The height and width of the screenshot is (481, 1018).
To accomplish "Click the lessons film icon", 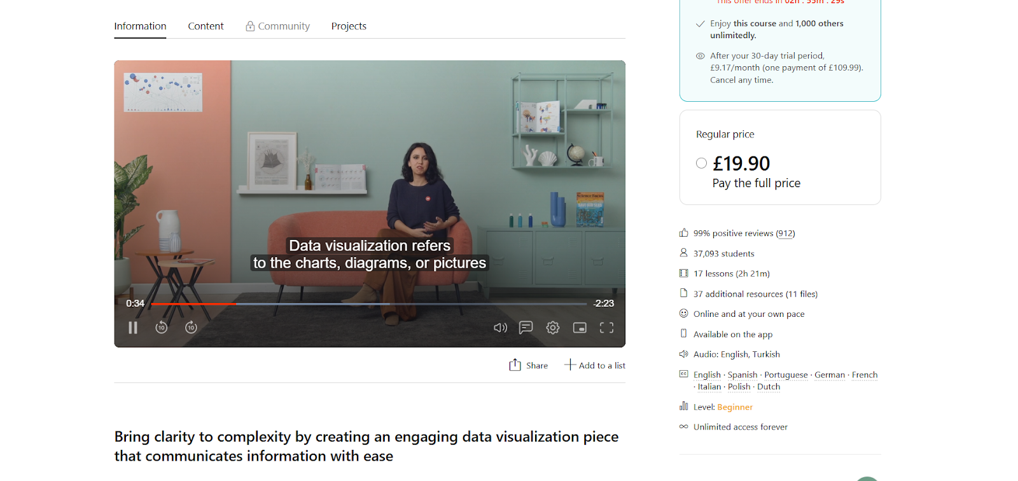I will pyautogui.click(x=684, y=273).
